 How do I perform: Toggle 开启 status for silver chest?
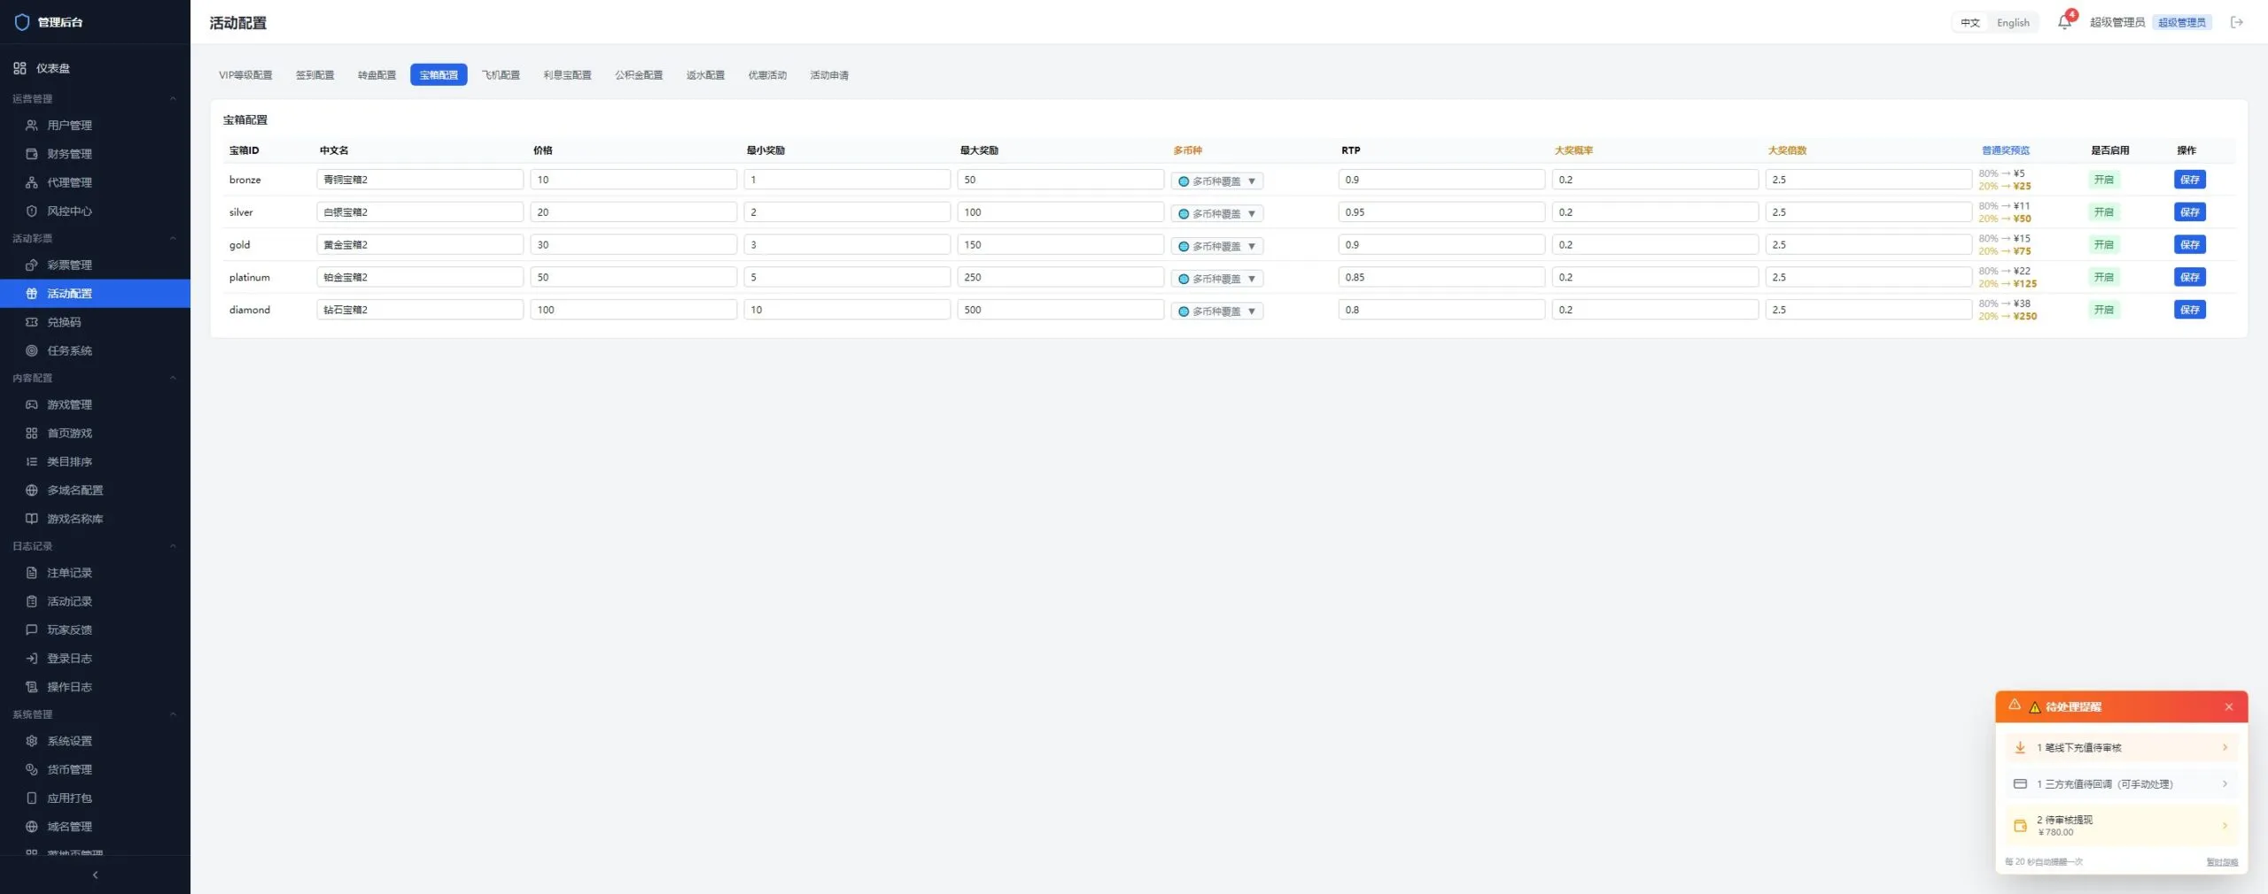tap(2104, 212)
